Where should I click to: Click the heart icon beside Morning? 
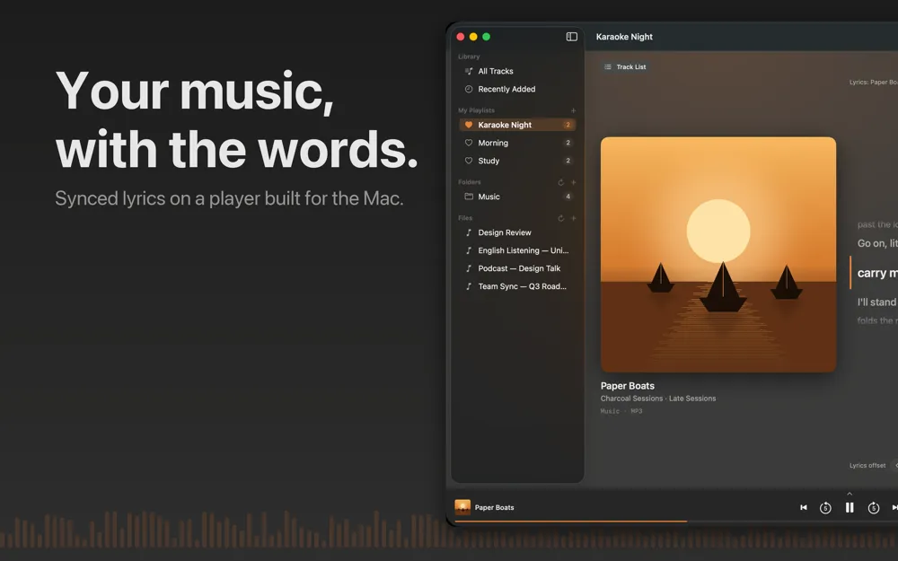pos(469,143)
